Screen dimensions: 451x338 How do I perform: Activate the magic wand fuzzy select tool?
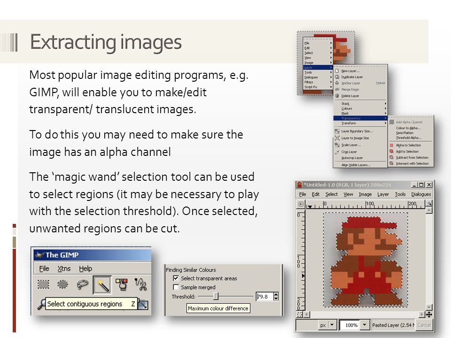coord(102,285)
